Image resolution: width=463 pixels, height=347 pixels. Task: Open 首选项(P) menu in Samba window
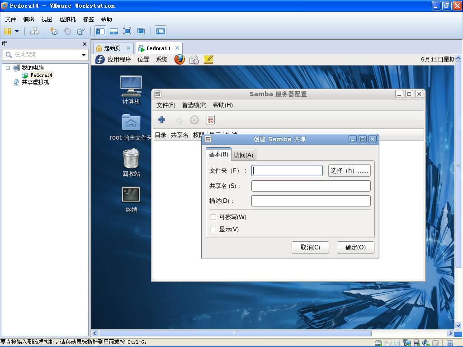(x=194, y=105)
